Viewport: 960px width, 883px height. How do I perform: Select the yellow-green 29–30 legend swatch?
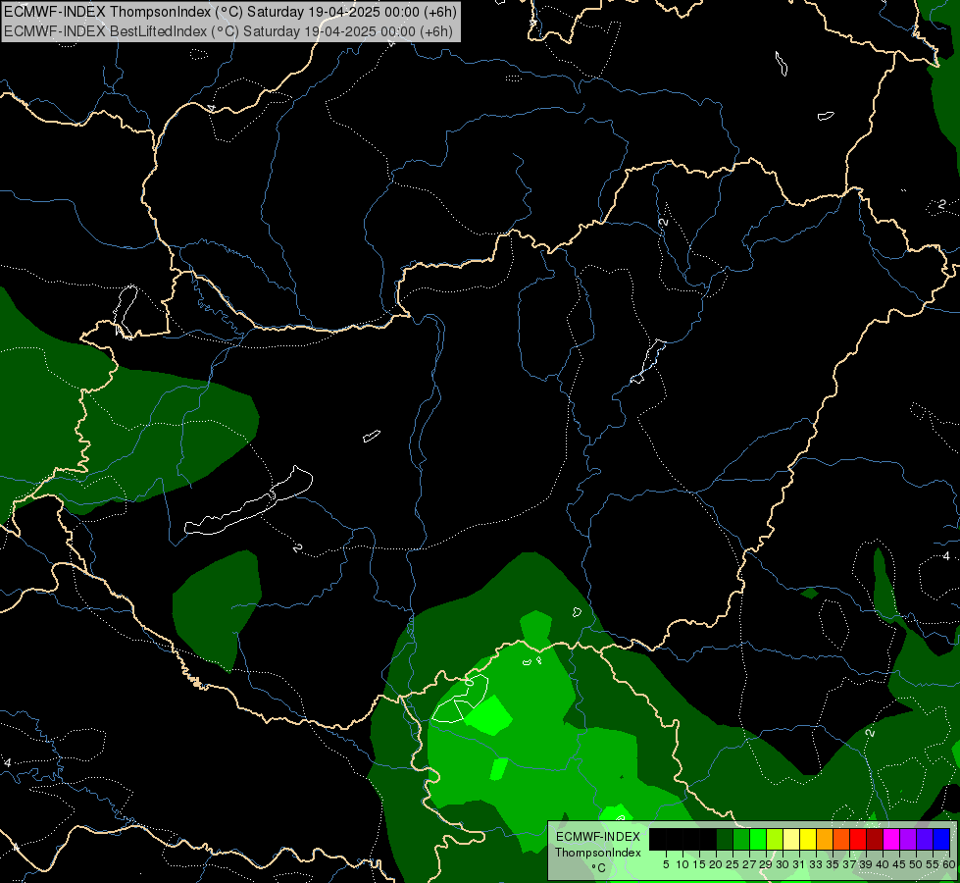click(x=775, y=840)
